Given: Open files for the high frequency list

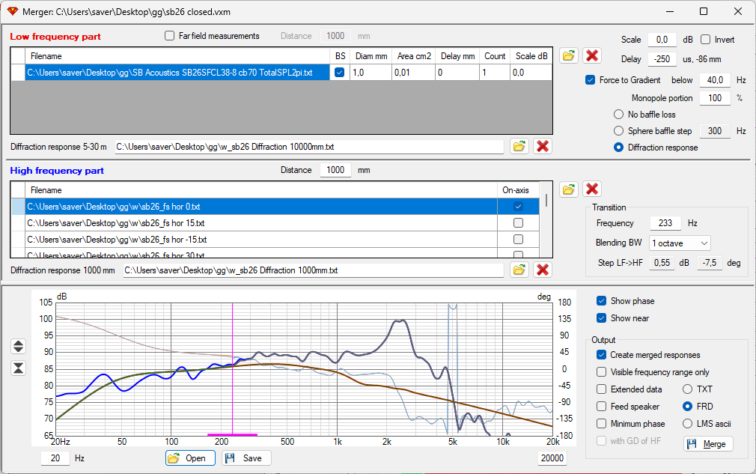Looking at the screenshot, I should (568, 189).
